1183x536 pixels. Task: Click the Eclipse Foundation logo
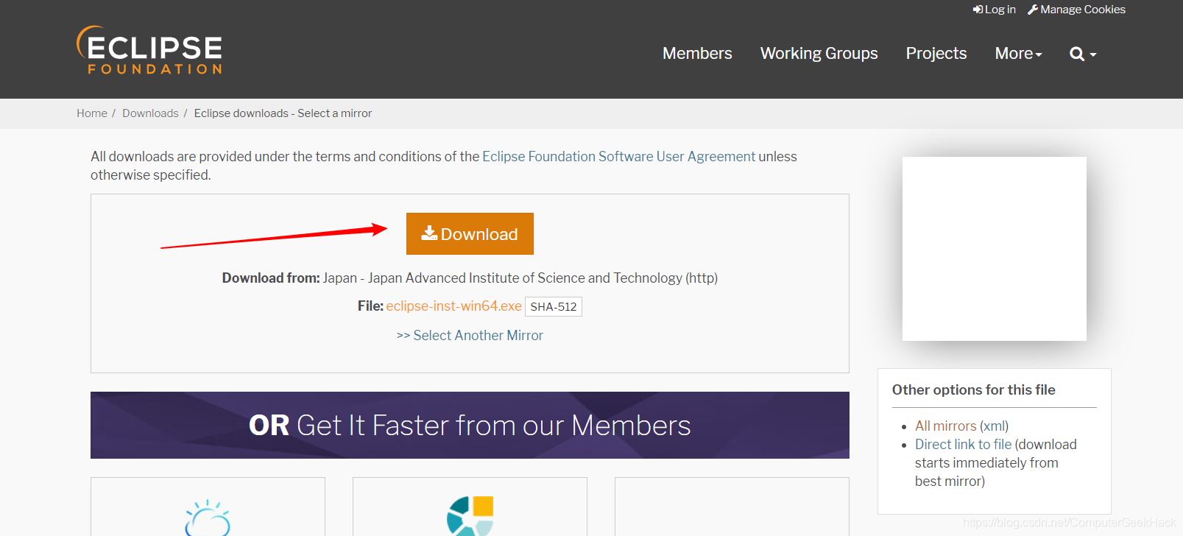[149, 50]
